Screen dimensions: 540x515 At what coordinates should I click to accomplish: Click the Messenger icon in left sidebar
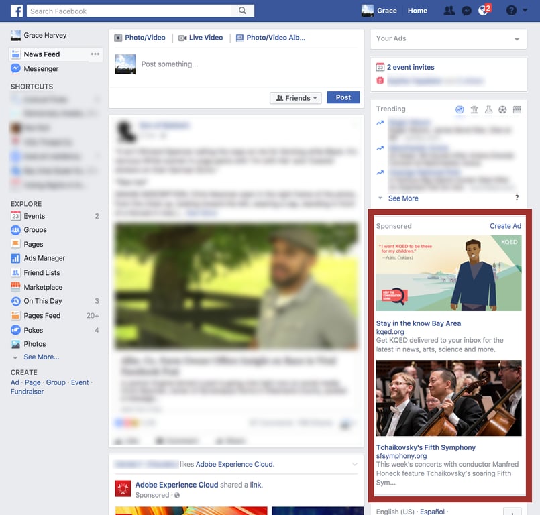click(x=15, y=68)
